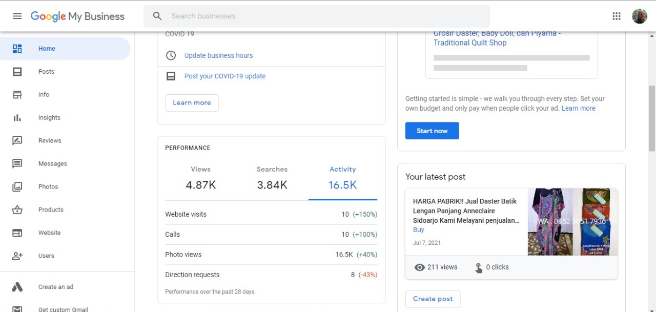
Task: Click the 211 views count
Action: coord(442,267)
